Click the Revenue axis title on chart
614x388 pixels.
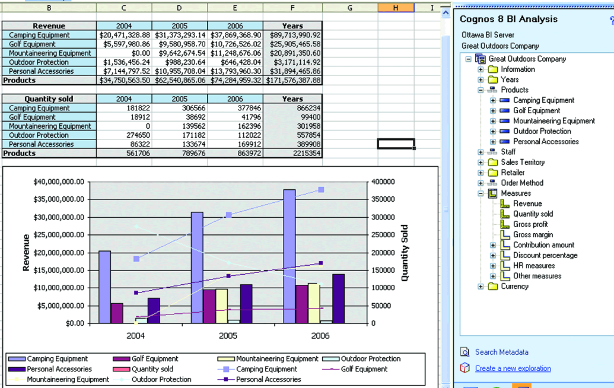26,253
